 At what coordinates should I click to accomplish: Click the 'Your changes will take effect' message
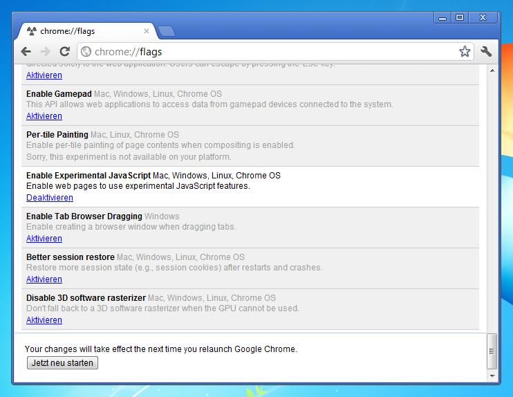(x=161, y=349)
